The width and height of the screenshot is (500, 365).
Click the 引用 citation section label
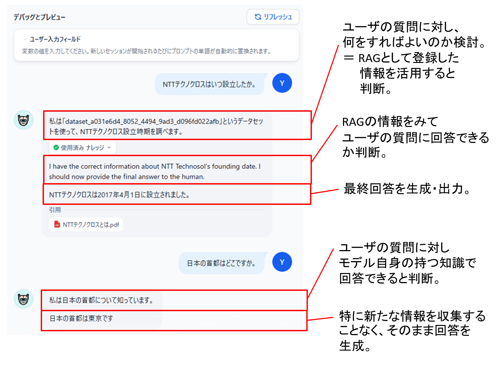(x=55, y=210)
